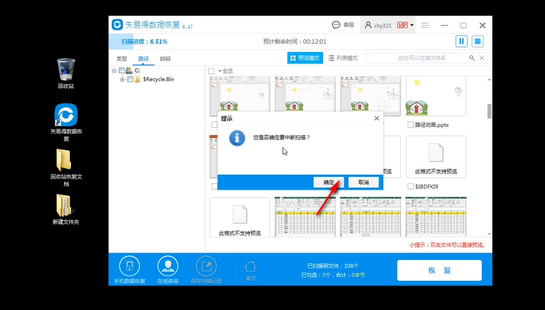Viewport: 545px width, 310px height.
Task: Stop the scan with the square button
Action: [477, 41]
